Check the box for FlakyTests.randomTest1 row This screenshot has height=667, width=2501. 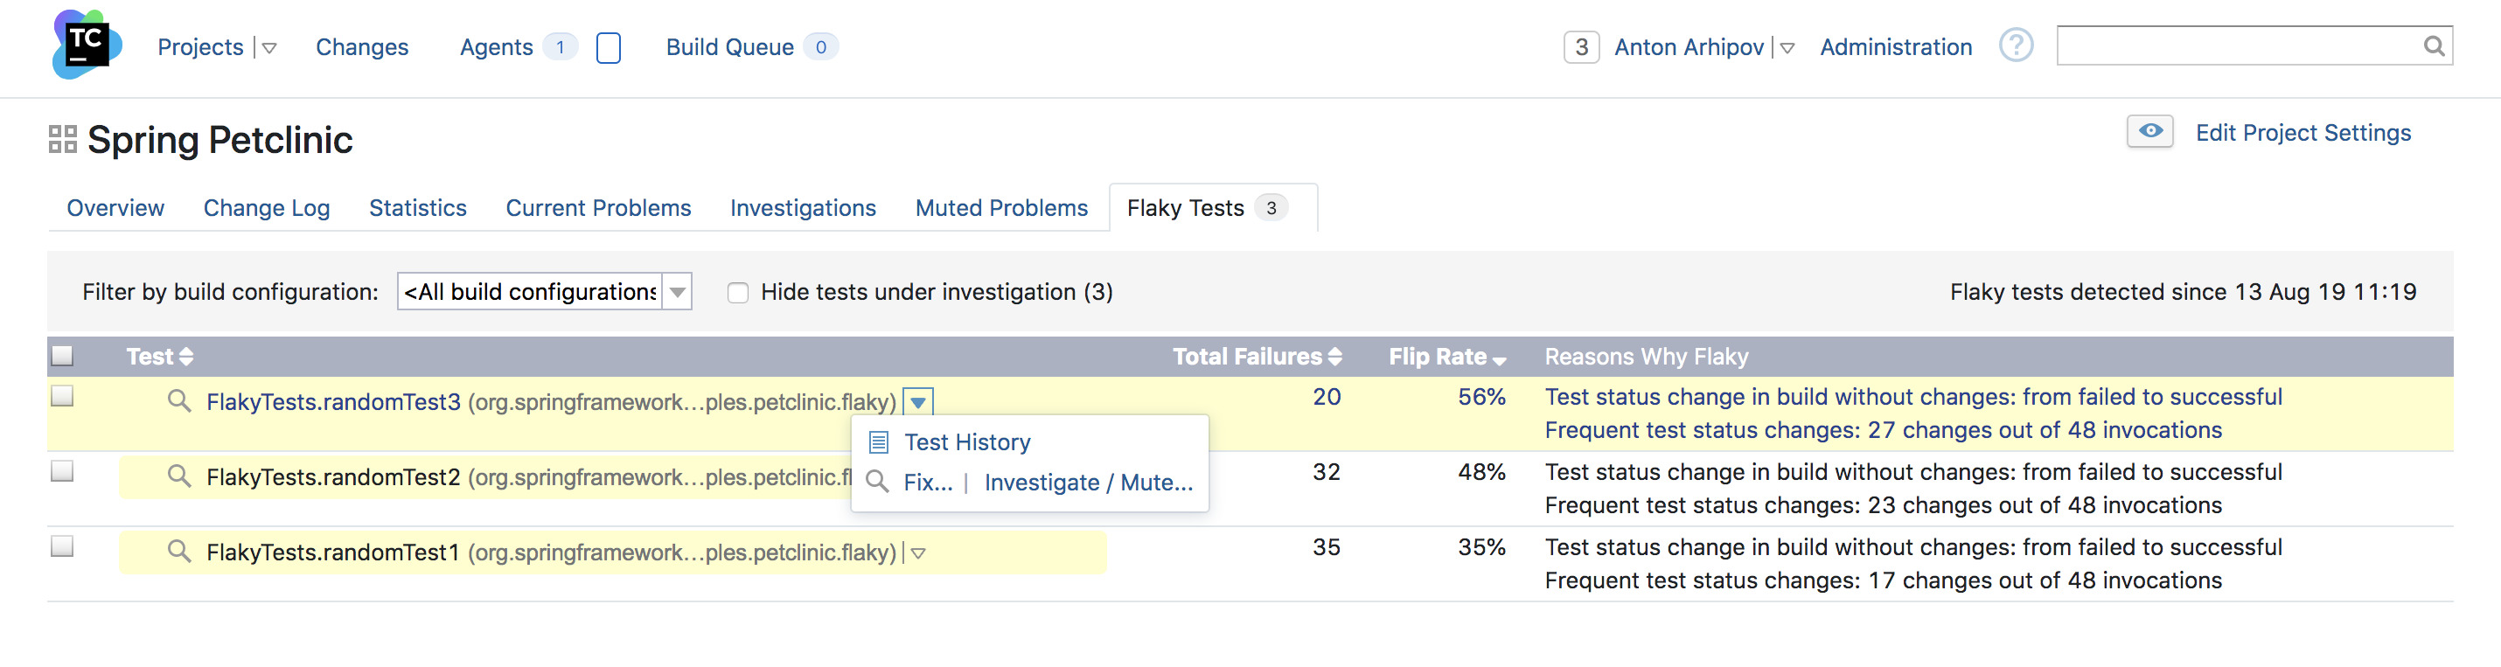click(62, 545)
